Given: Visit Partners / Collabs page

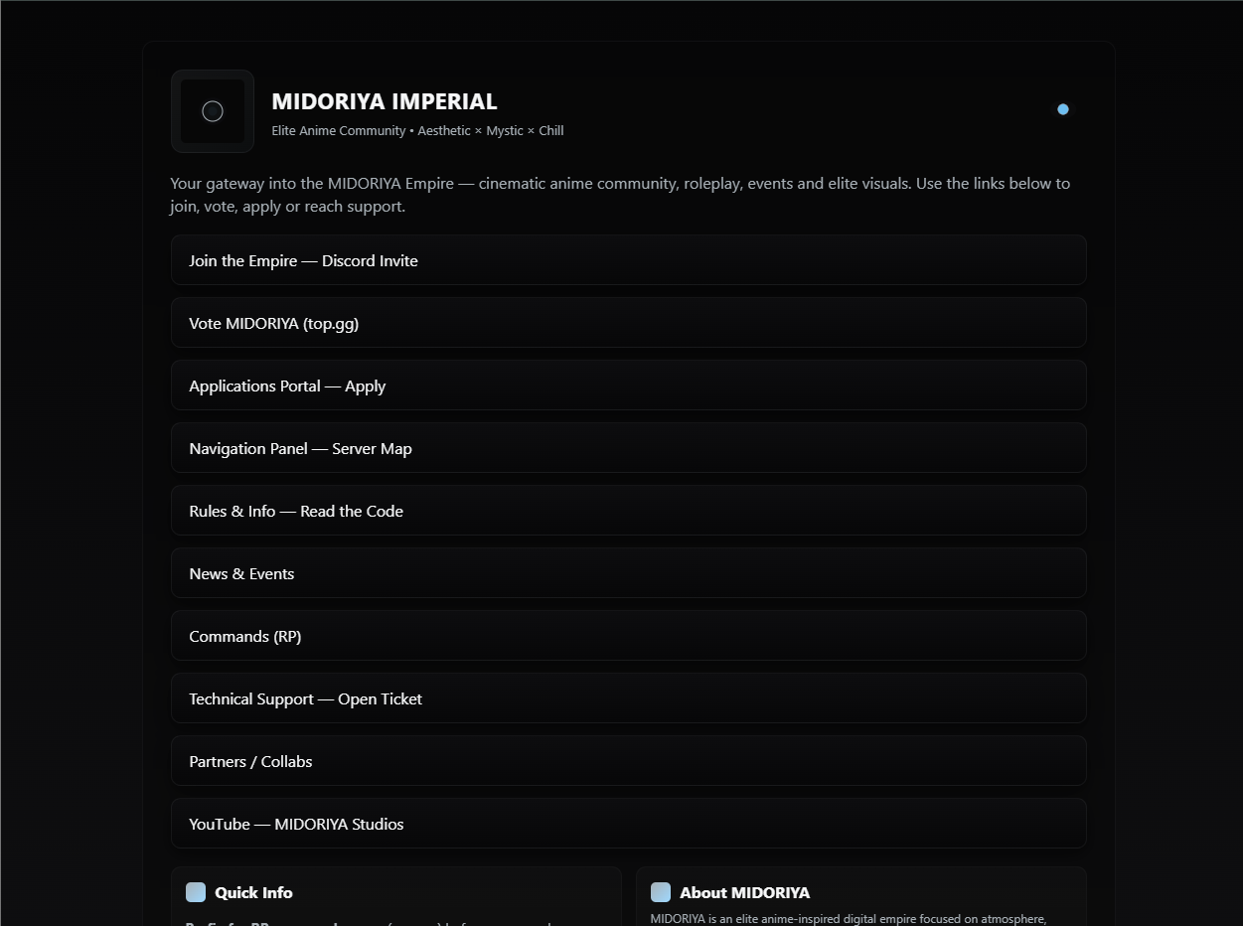Looking at the screenshot, I should pyautogui.click(x=628, y=761).
